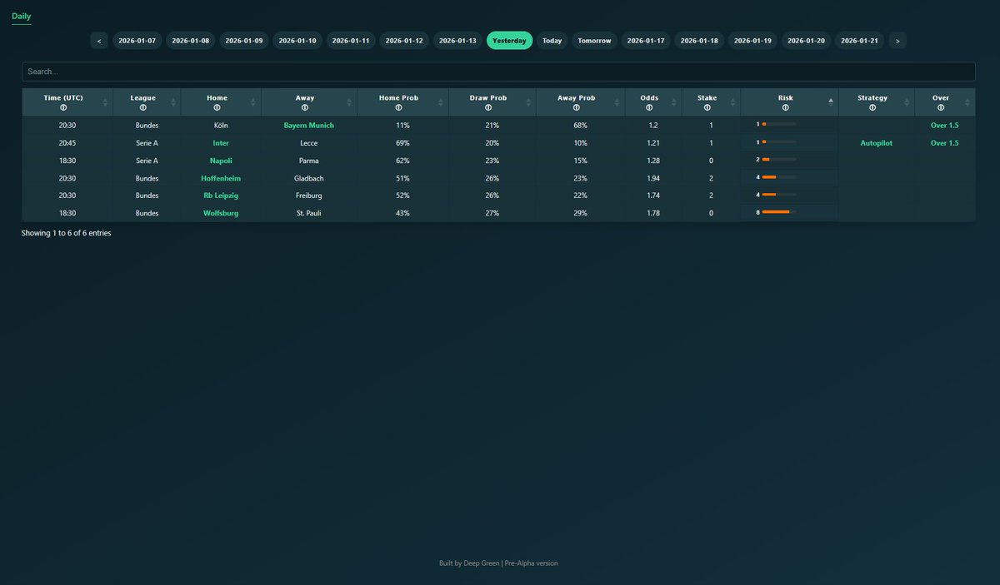Click the info icon under Risk header
The width and height of the screenshot is (1000, 585).
786,107
